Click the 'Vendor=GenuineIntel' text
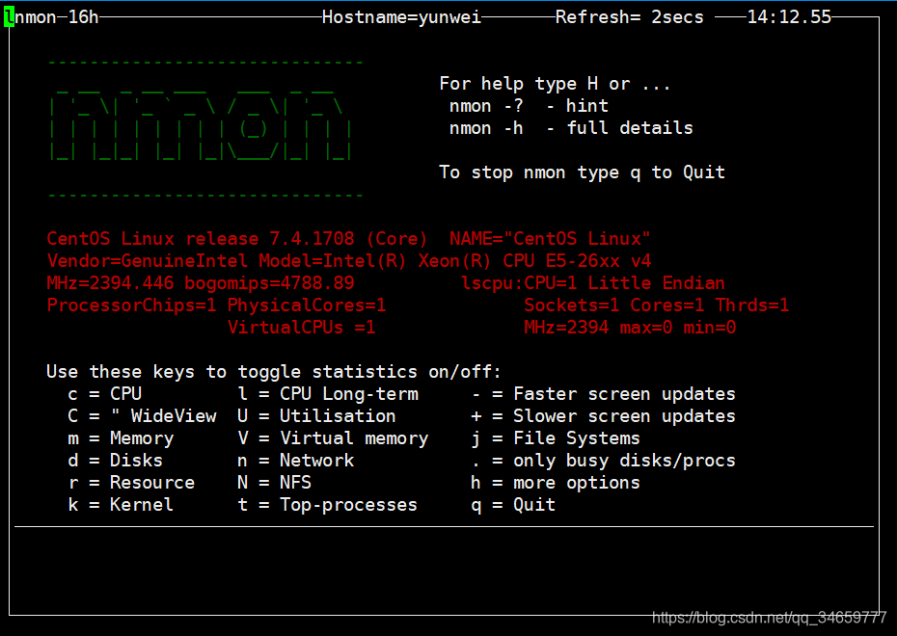The height and width of the screenshot is (636, 897). 147,261
